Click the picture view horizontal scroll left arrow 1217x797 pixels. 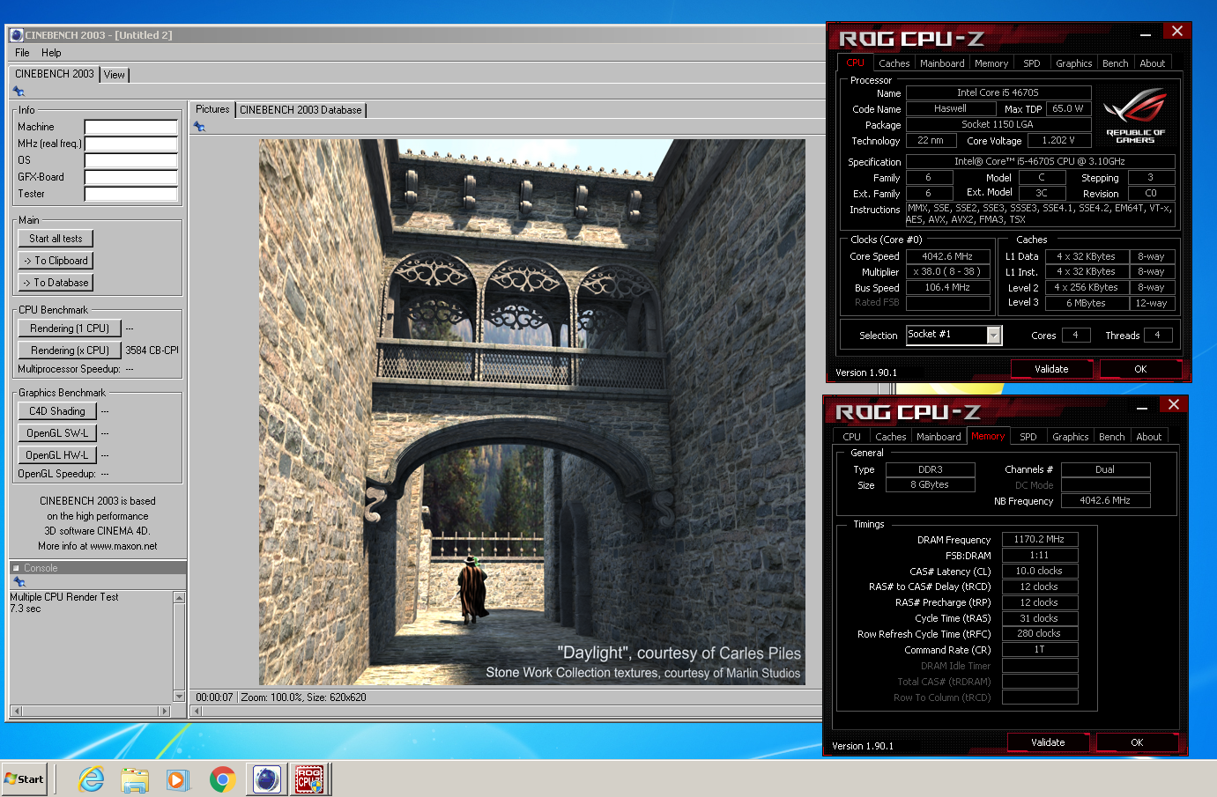[197, 711]
